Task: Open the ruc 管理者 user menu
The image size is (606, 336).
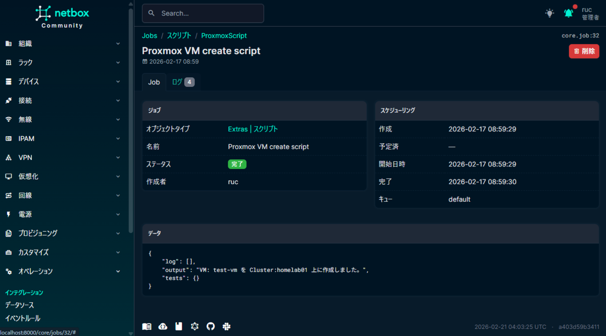Action: pos(590,14)
